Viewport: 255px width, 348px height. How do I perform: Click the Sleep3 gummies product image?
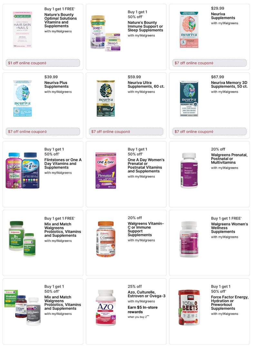click(x=106, y=33)
